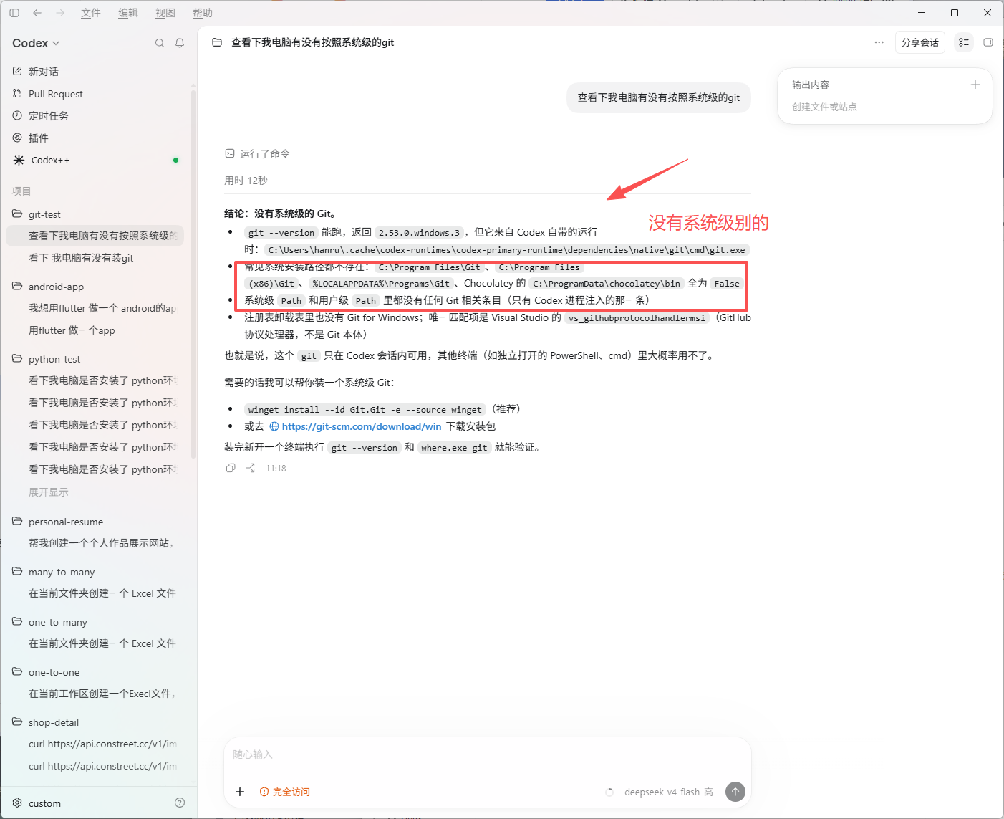Open the 帮助 menu
The width and height of the screenshot is (1004, 819).
click(203, 13)
